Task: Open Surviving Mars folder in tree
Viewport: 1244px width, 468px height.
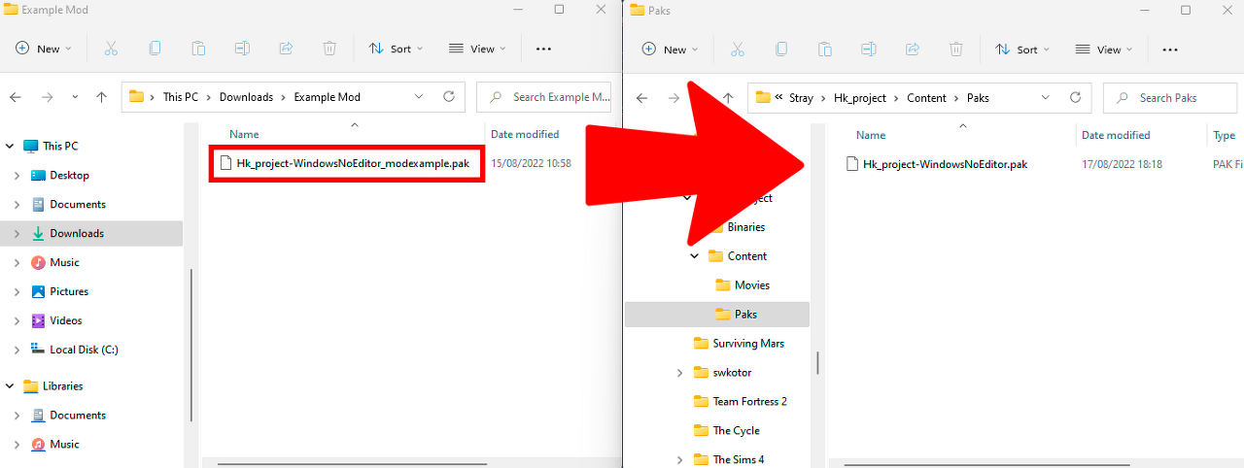Action: tap(748, 344)
